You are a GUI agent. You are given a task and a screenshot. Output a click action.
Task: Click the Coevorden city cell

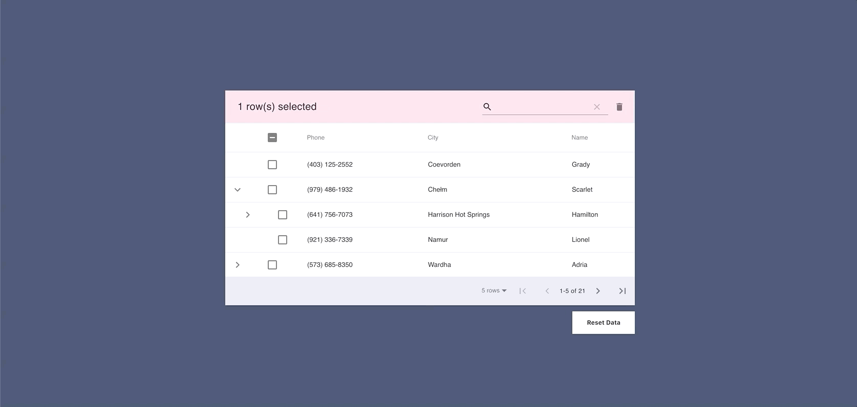coord(444,165)
